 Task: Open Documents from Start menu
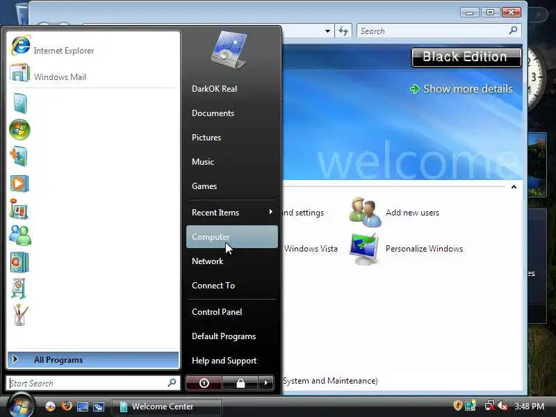232,113
